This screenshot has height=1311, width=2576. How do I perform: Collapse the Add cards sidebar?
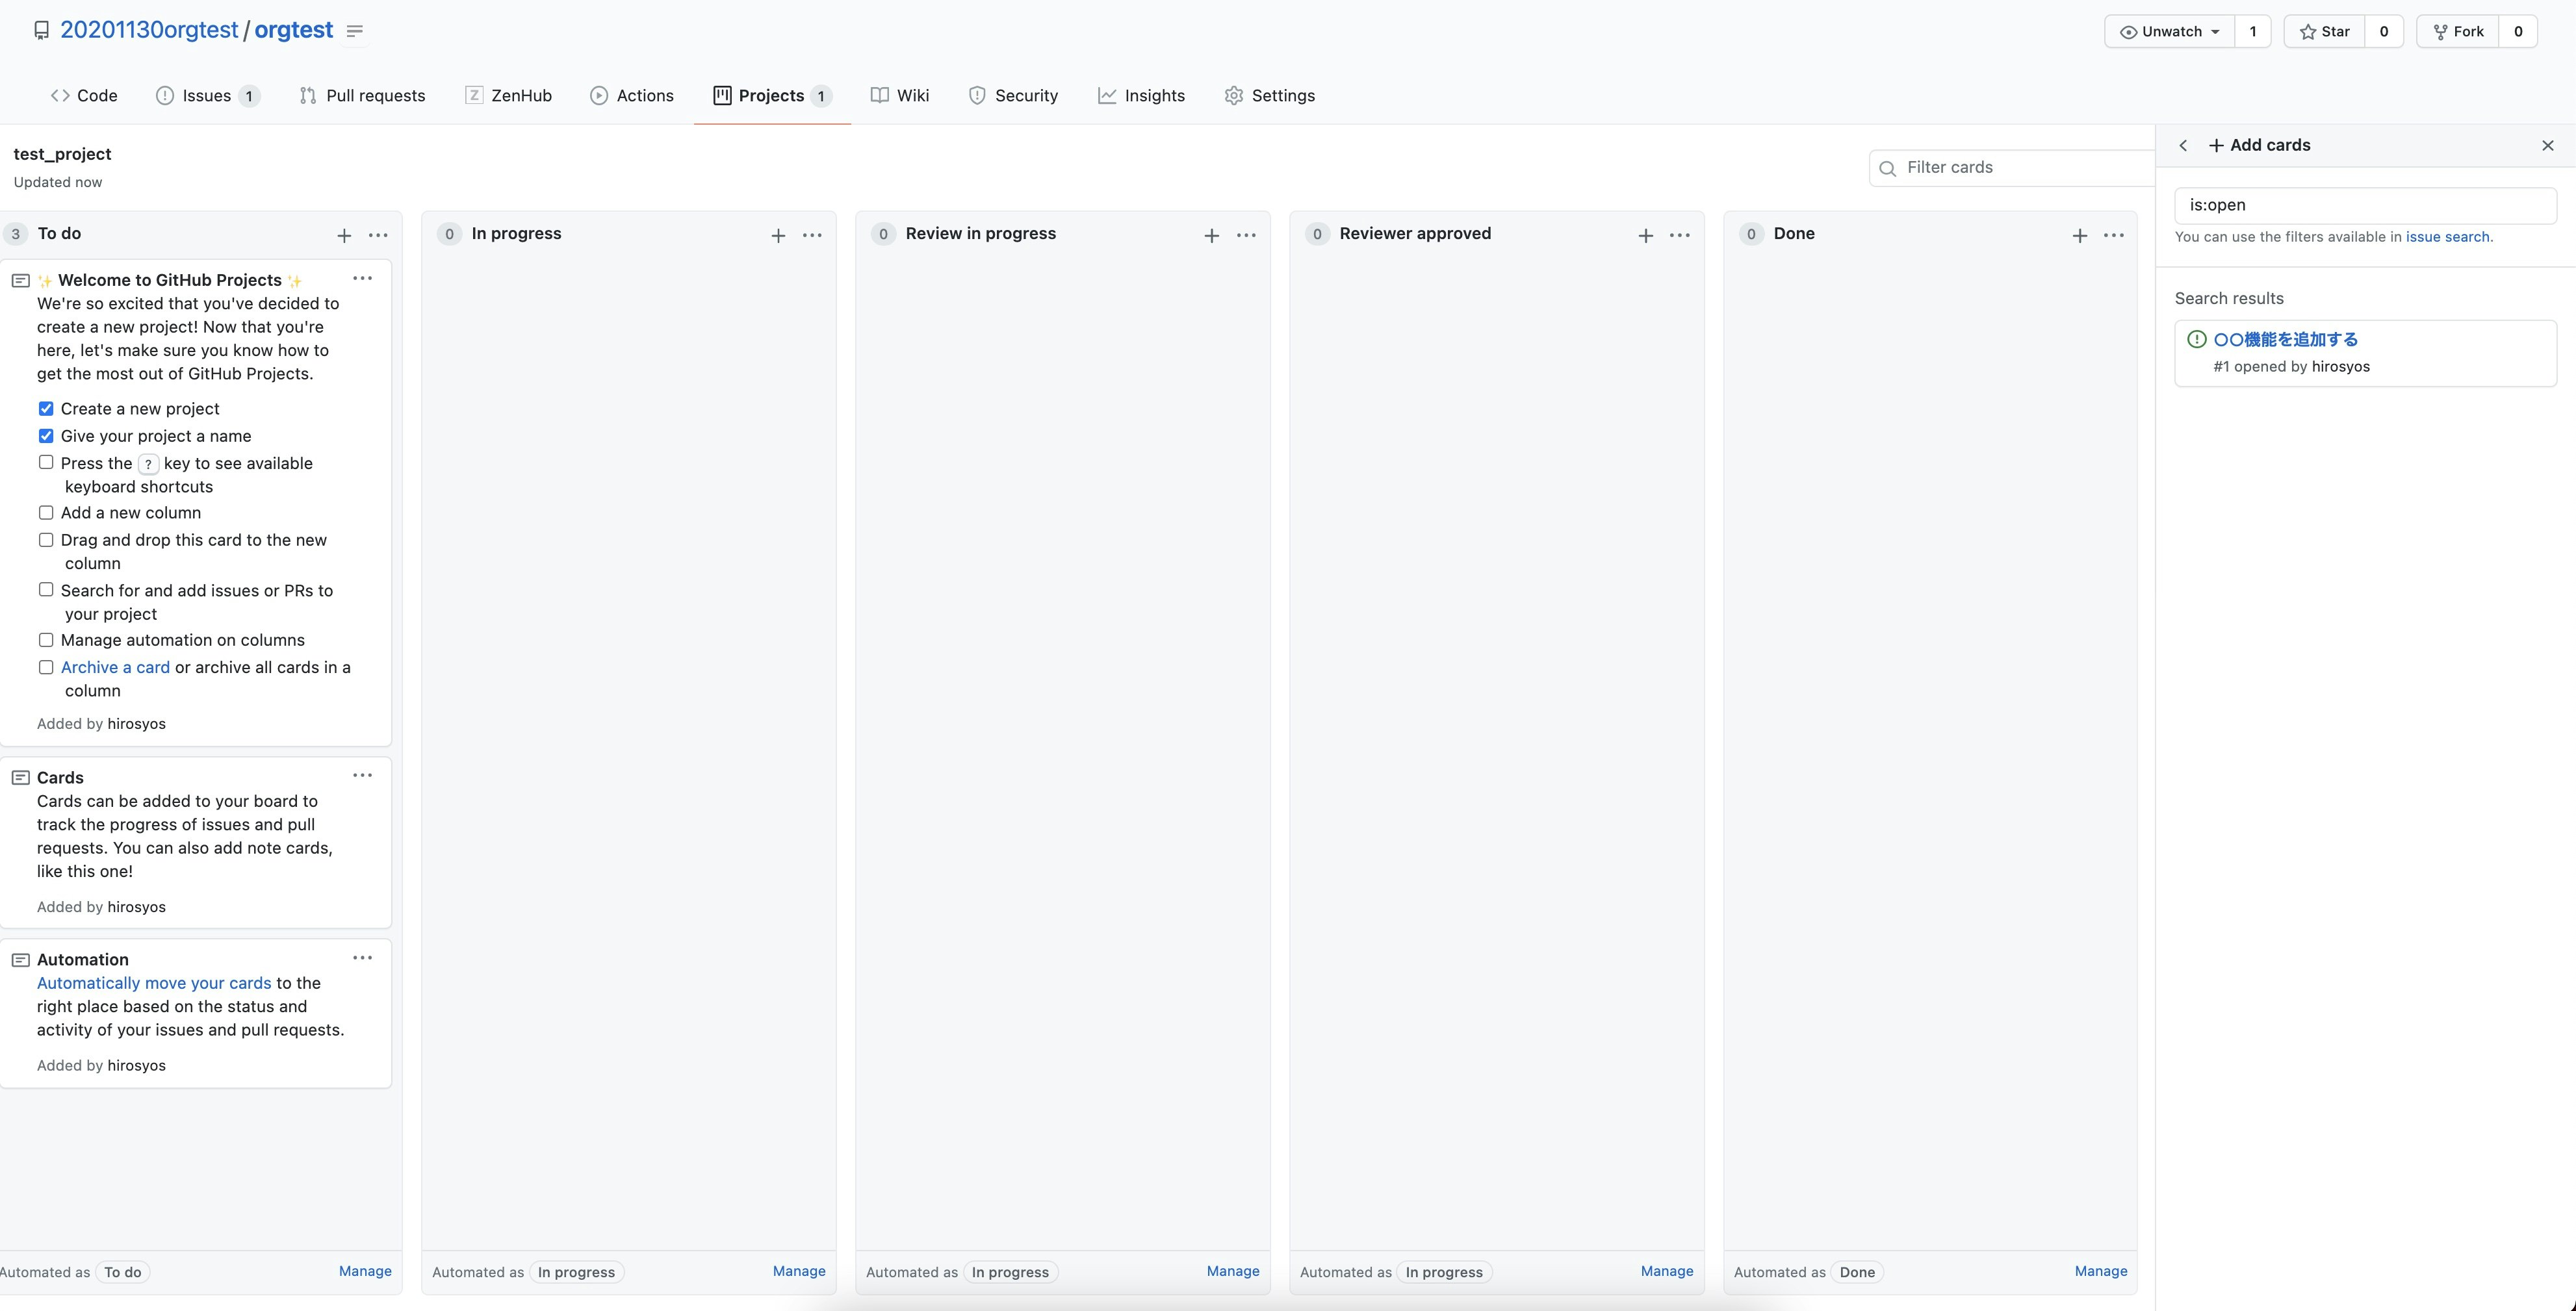pos(2183,145)
